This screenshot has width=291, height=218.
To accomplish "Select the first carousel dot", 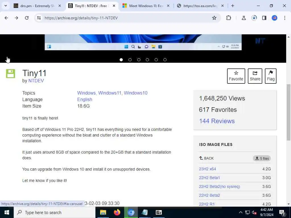I will pos(121,60).
